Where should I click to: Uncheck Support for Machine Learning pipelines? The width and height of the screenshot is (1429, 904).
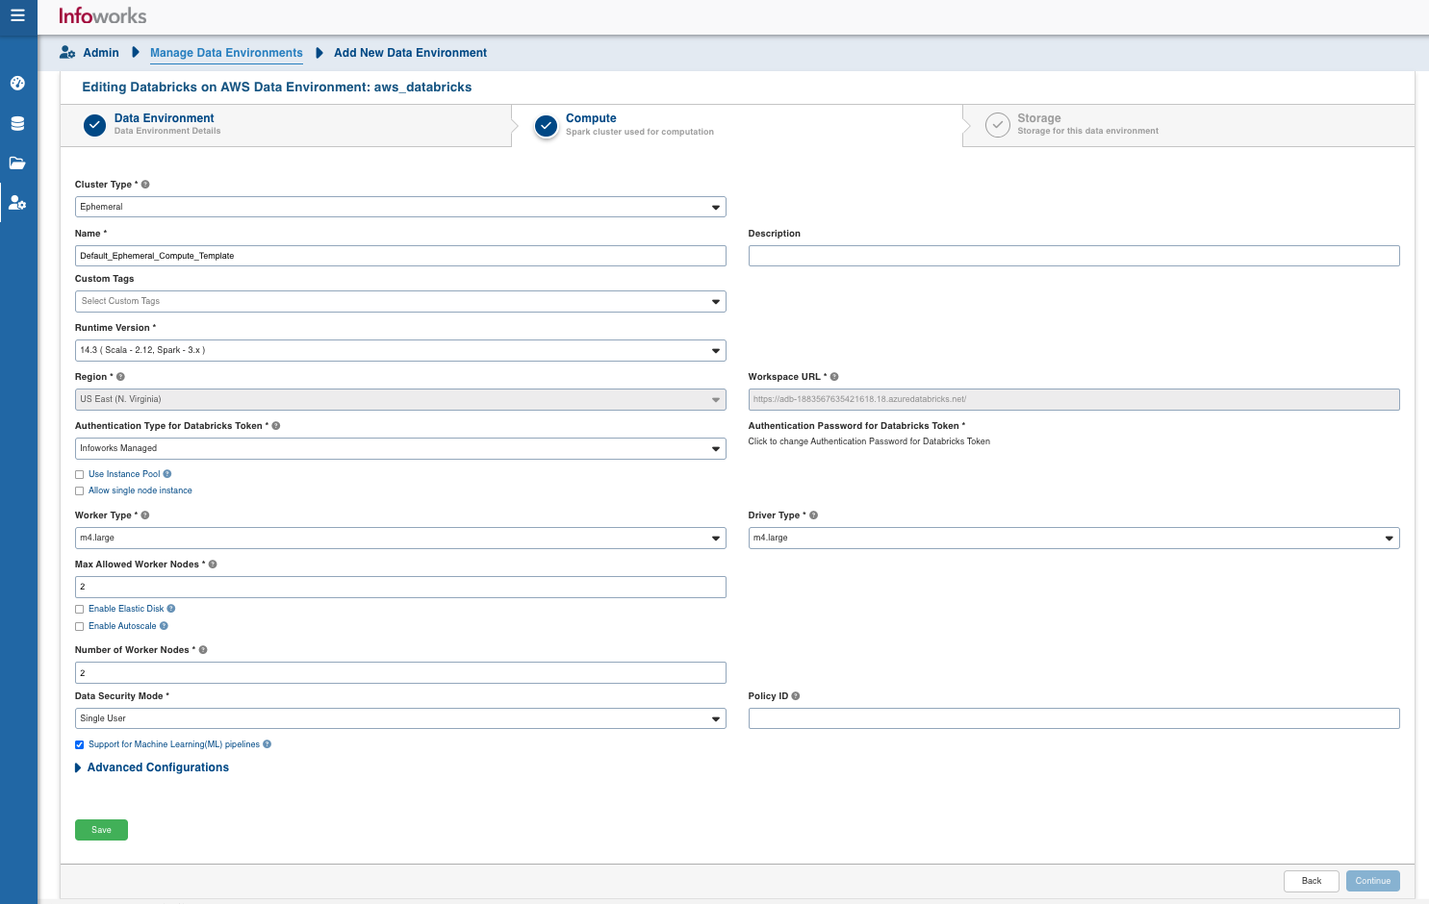pos(80,744)
